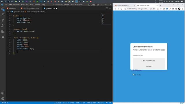Toggle the Live Server Port 5500 status item
The height and width of the screenshot is (104, 185).
tap(91, 103)
